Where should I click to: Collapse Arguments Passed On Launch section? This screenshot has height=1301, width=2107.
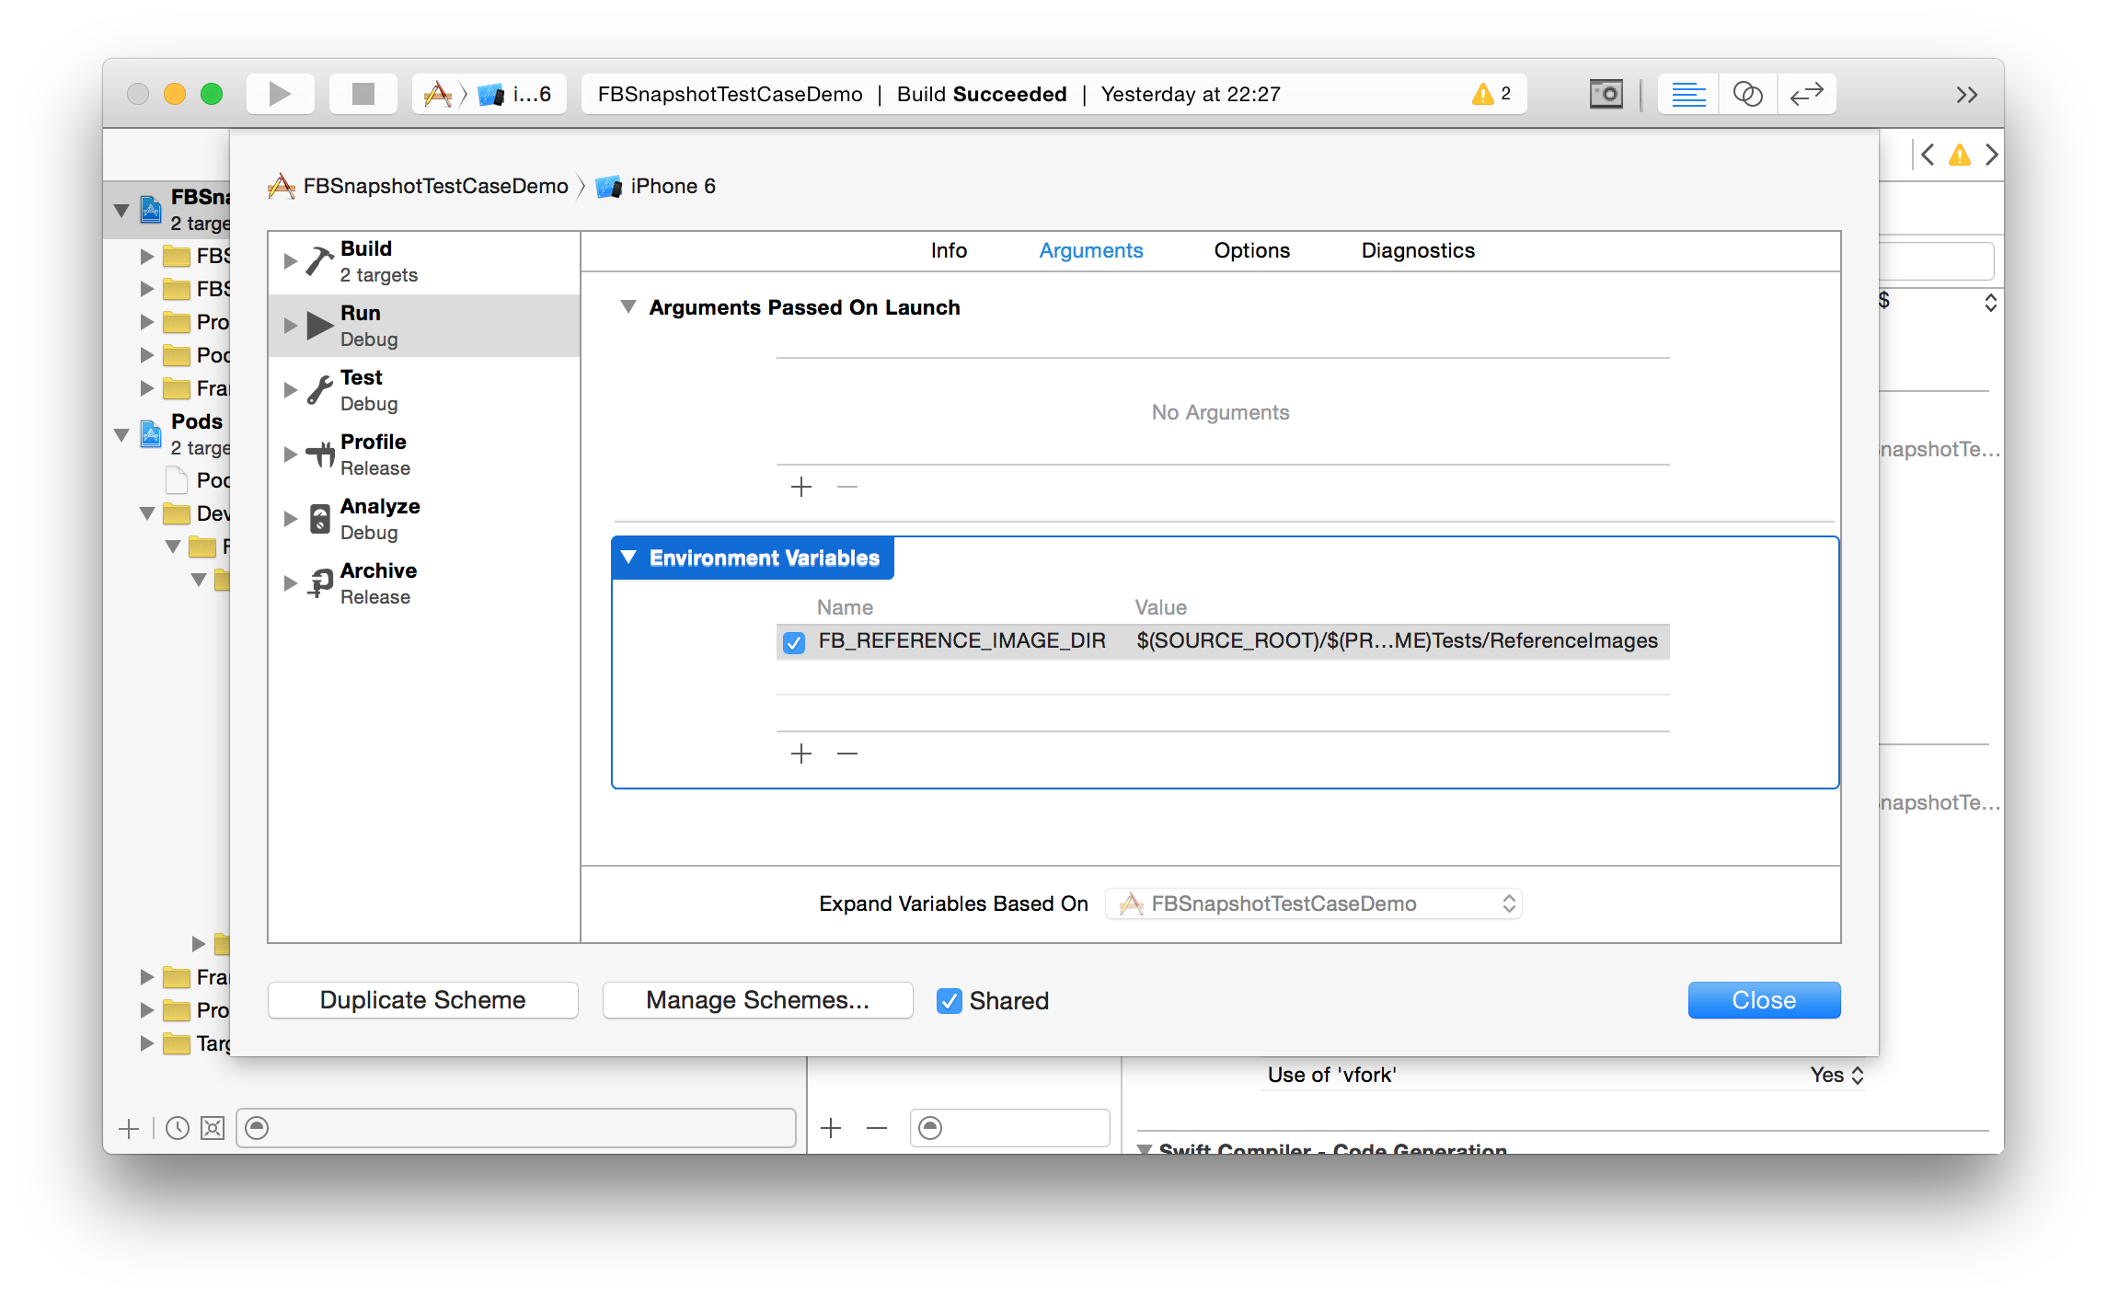[x=628, y=307]
